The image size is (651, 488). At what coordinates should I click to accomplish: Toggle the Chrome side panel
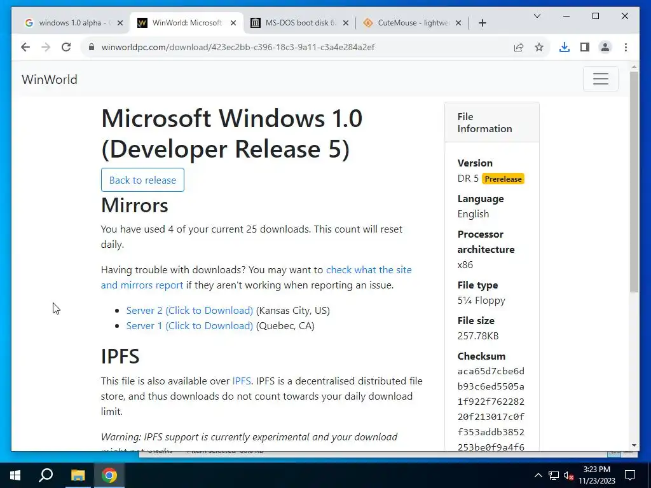pyautogui.click(x=585, y=47)
